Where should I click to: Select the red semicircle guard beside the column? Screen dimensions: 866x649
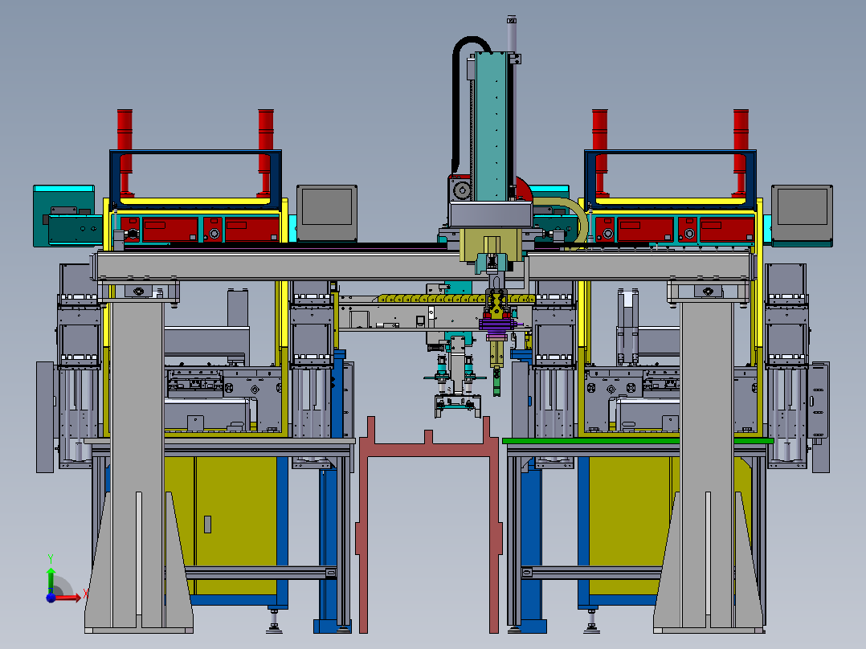524,190
